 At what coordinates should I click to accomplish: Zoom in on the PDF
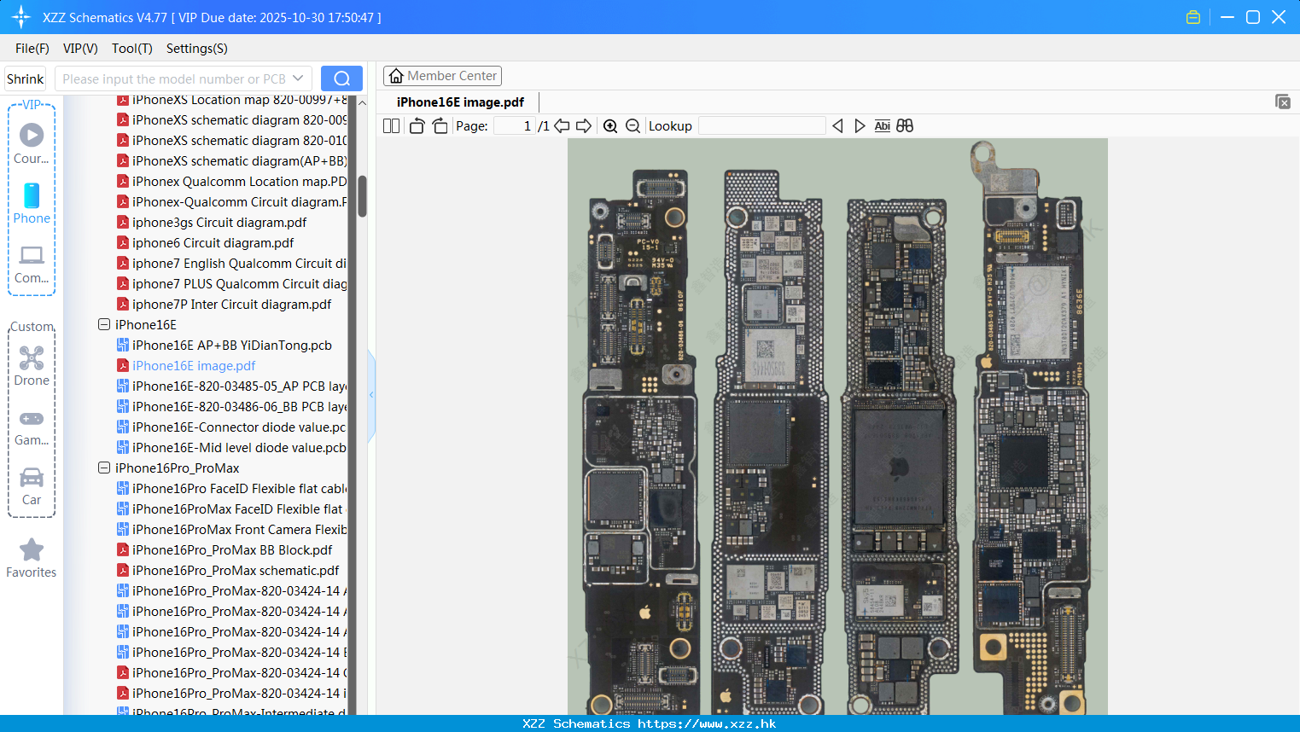click(610, 126)
